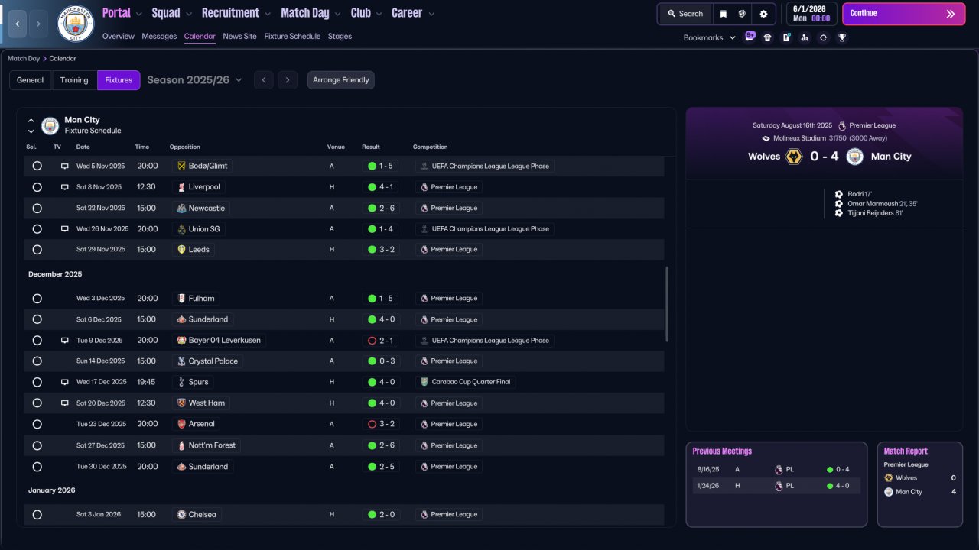Open the Recruitment dropdown menu
979x550 pixels.
[x=236, y=13]
